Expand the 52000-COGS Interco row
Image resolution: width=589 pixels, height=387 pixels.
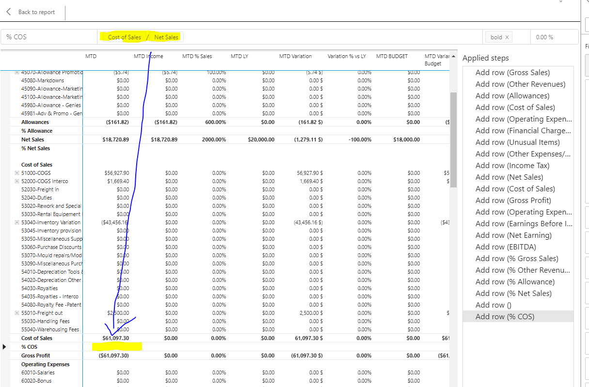pos(17,181)
